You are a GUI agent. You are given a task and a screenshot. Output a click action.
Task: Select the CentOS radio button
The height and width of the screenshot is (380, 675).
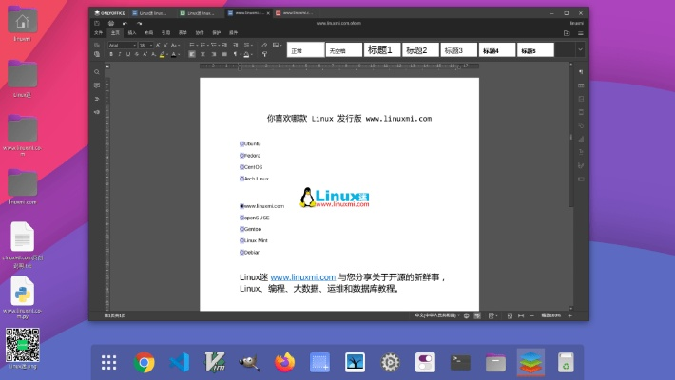[x=241, y=167]
